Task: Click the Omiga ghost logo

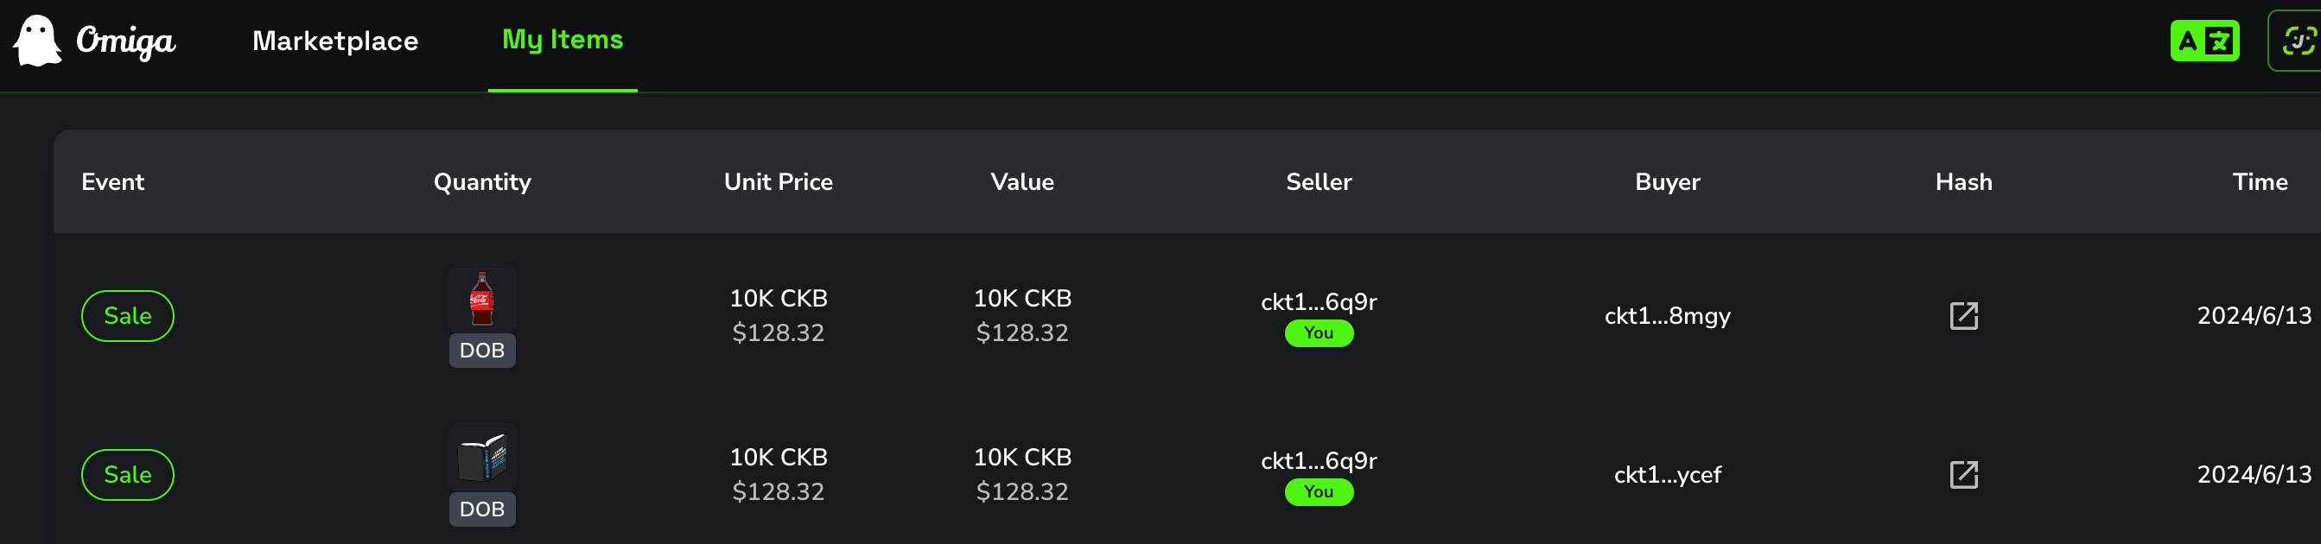Action: (x=37, y=41)
